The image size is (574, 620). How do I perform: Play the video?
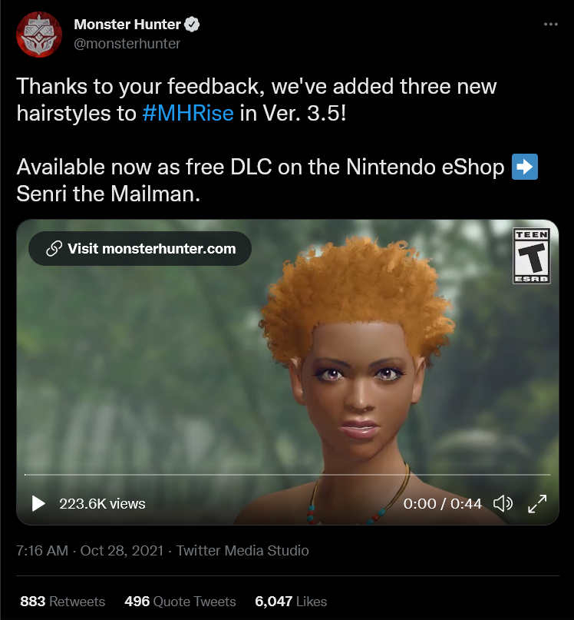[38, 503]
